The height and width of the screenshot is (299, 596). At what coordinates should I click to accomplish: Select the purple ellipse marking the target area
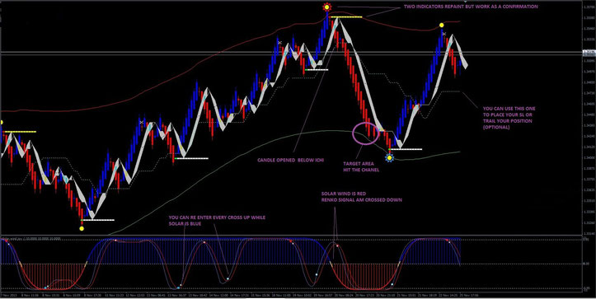(366, 133)
